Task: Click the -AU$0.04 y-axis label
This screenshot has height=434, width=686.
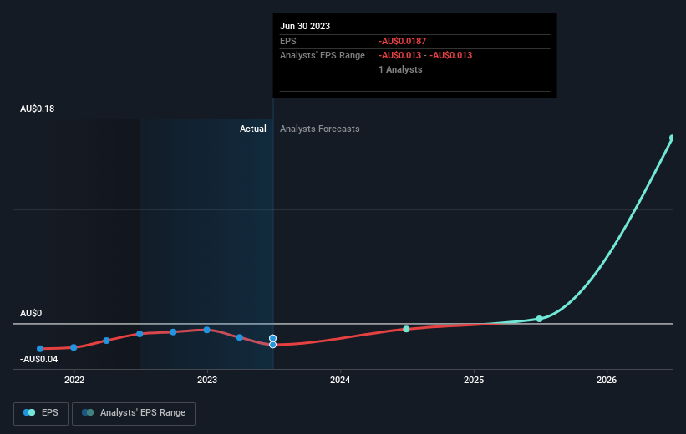Action: click(x=39, y=359)
